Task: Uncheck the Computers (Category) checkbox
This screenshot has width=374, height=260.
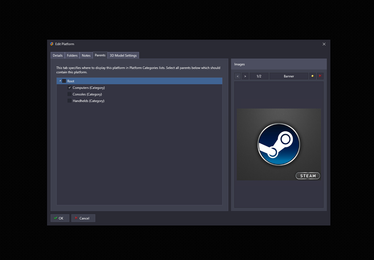Action: tap(69, 88)
